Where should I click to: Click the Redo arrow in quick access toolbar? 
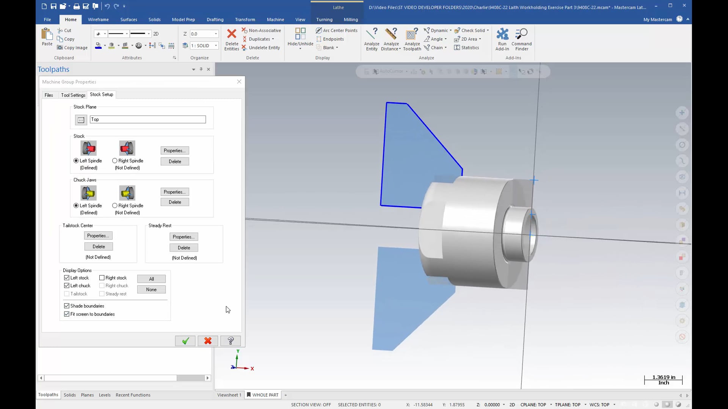point(116,6)
